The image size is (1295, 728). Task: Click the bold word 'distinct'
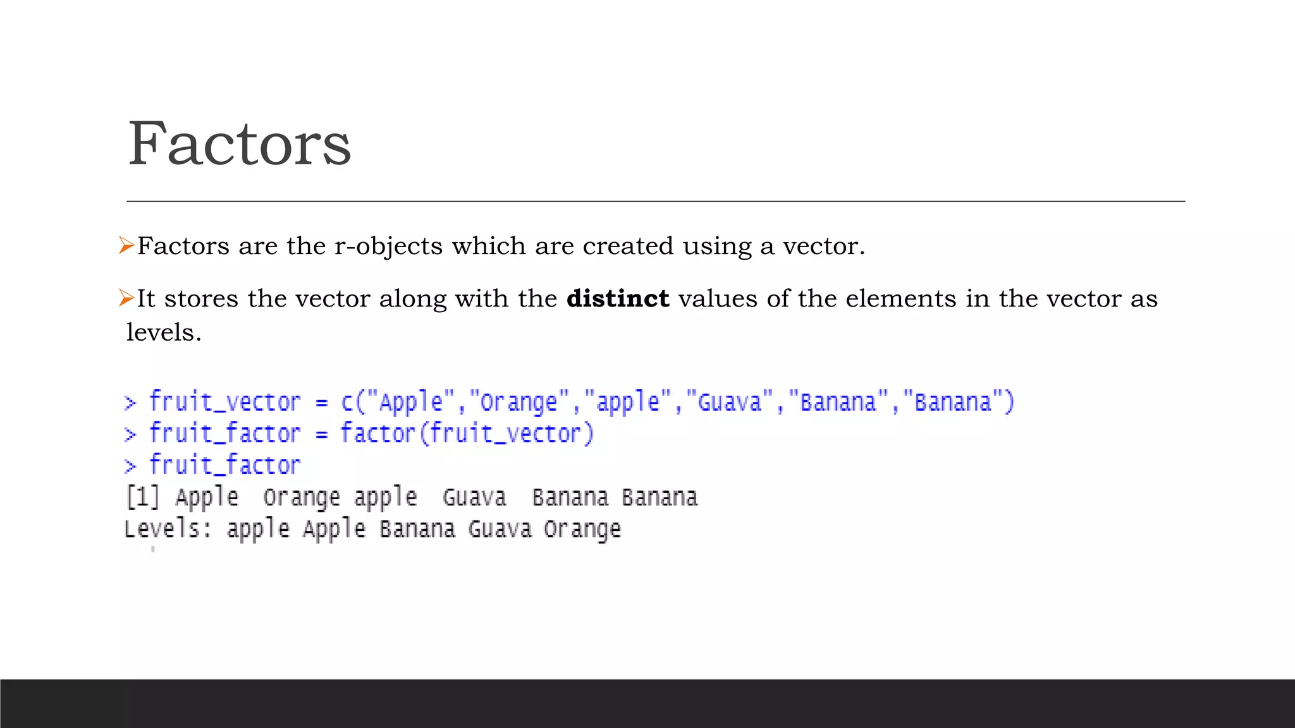click(x=617, y=298)
